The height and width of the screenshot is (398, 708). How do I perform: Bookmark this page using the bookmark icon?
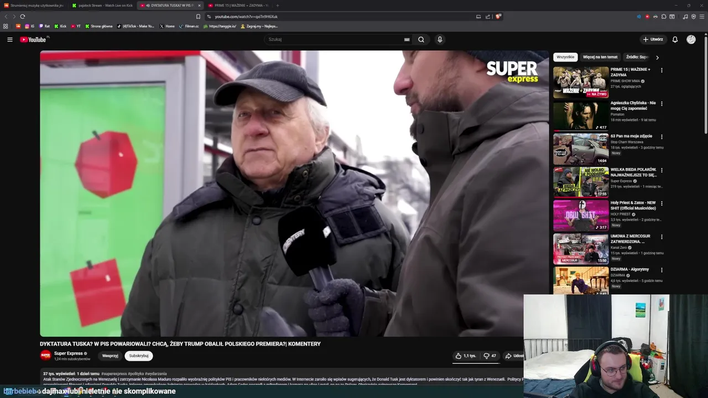click(x=198, y=17)
